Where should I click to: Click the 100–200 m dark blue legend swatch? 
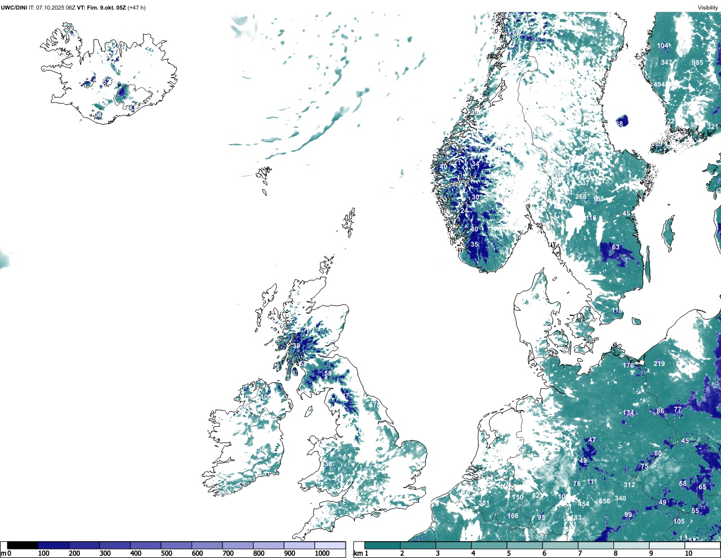pyautogui.click(x=54, y=545)
